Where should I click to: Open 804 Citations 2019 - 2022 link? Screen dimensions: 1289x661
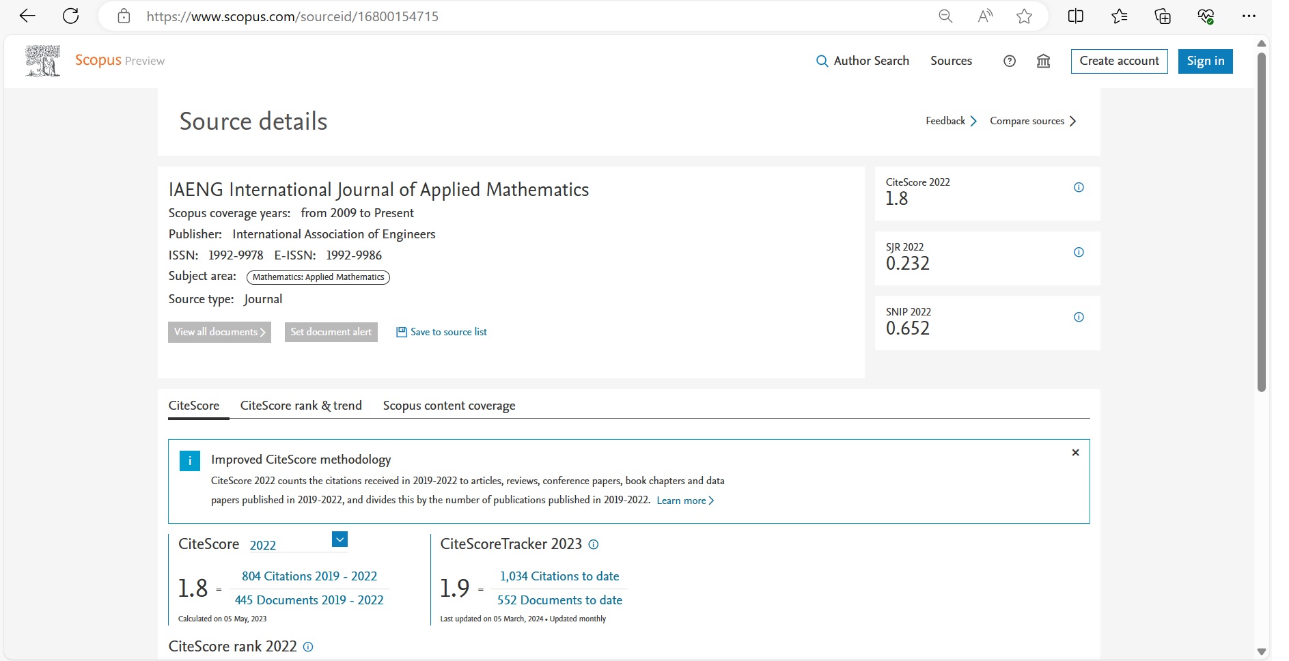click(x=309, y=576)
